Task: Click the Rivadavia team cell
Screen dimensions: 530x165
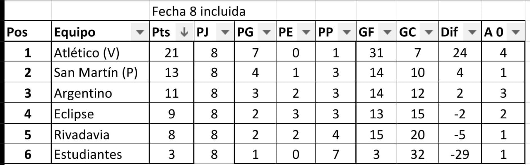Action: pyautogui.click(x=101, y=134)
